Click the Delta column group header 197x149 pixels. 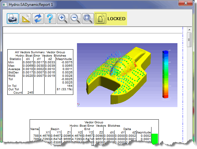(x=127, y=129)
